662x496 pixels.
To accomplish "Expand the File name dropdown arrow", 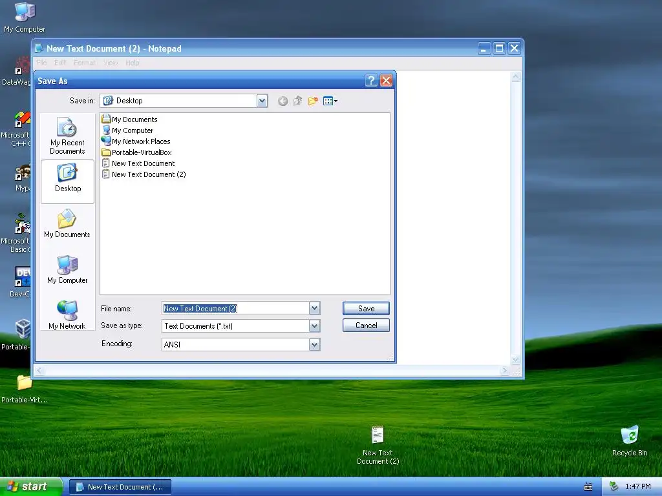I will [x=314, y=308].
